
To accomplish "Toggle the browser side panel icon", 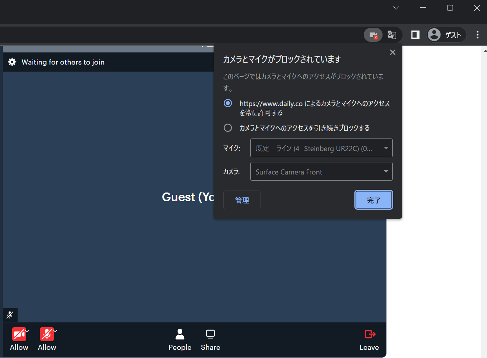I will [415, 35].
